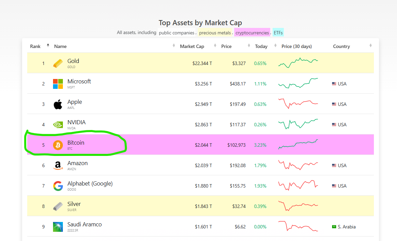The width and height of the screenshot is (397, 241).
Task: Click Bitcoin's 3.23% daily change
Action: pos(260,145)
